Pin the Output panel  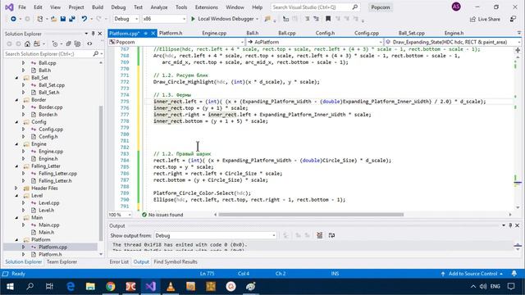point(510,226)
